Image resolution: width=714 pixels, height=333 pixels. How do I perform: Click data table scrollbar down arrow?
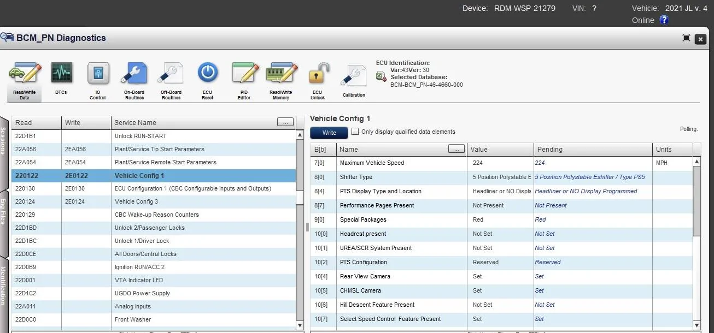tap(697, 325)
